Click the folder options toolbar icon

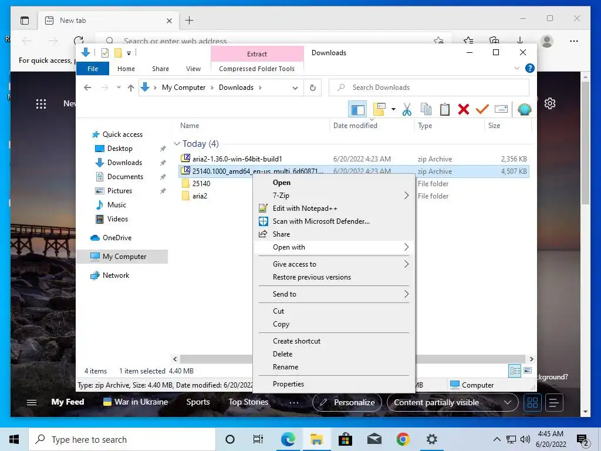coord(379,109)
